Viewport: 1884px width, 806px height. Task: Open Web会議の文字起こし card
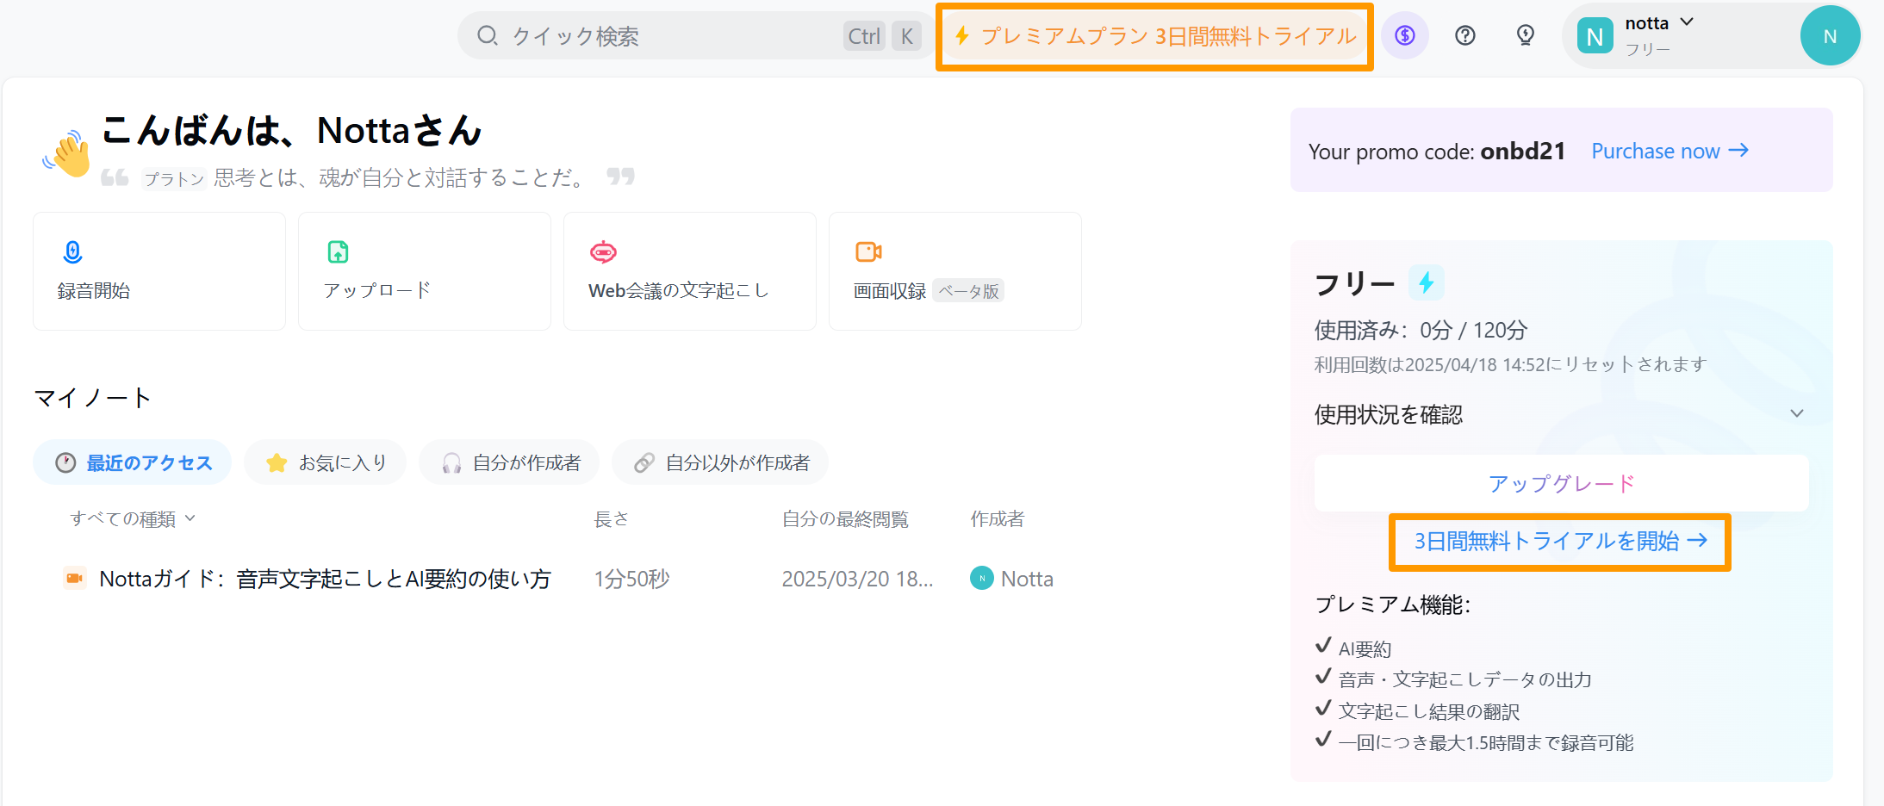[690, 271]
